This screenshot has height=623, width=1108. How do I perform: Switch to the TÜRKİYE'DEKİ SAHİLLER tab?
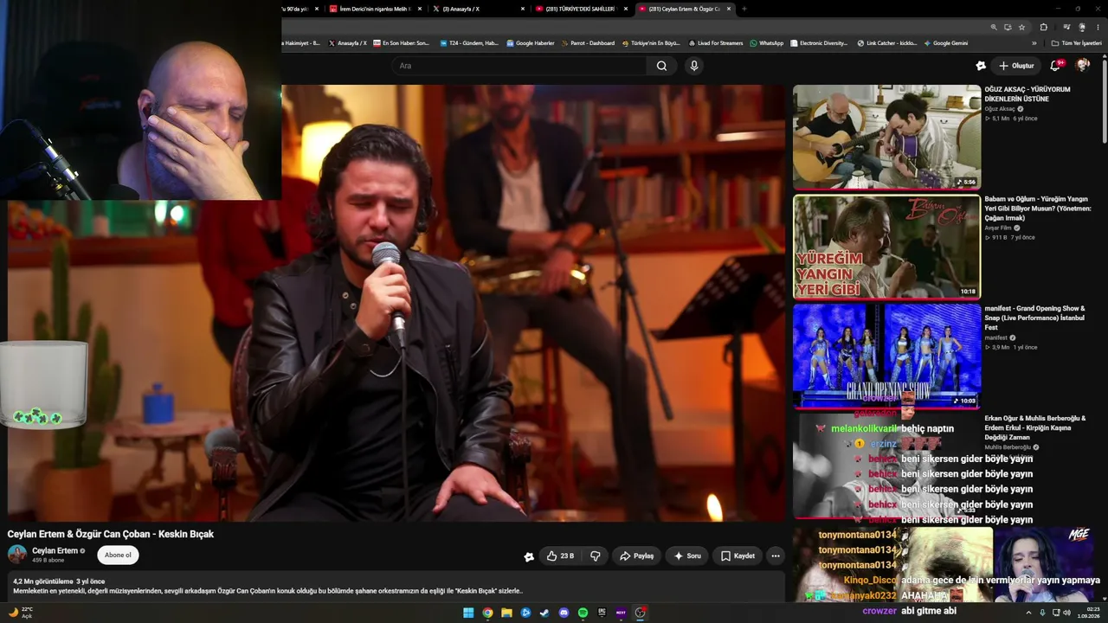pyautogui.click(x=582, y=9)
